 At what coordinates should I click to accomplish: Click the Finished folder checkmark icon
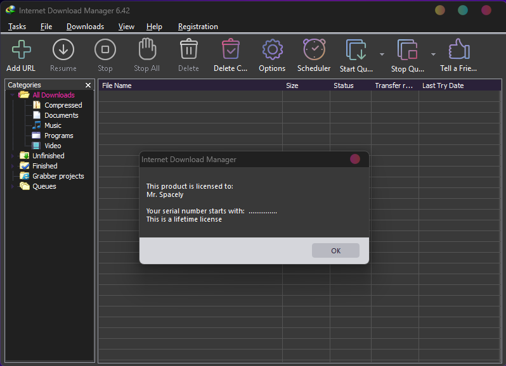pyautogui.click(x=25, y=166)
